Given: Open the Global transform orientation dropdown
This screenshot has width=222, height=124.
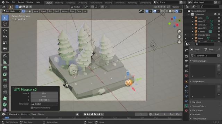Looking at the screenshot, I should tap(77, 7).
